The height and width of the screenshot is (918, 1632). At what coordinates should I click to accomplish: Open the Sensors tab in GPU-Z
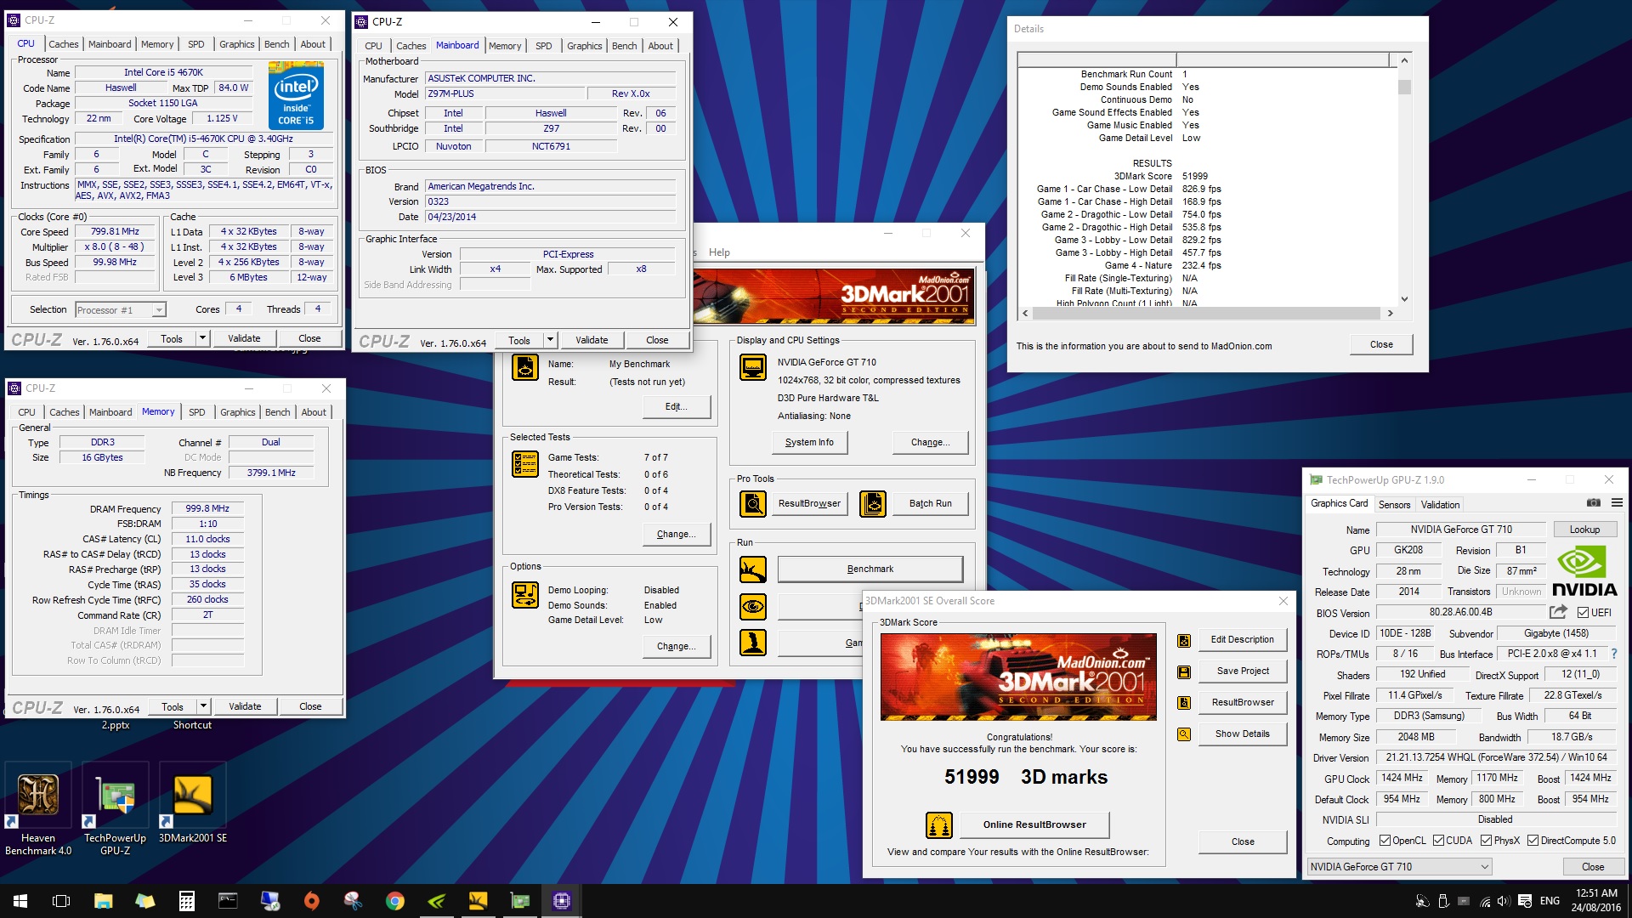1394,505
